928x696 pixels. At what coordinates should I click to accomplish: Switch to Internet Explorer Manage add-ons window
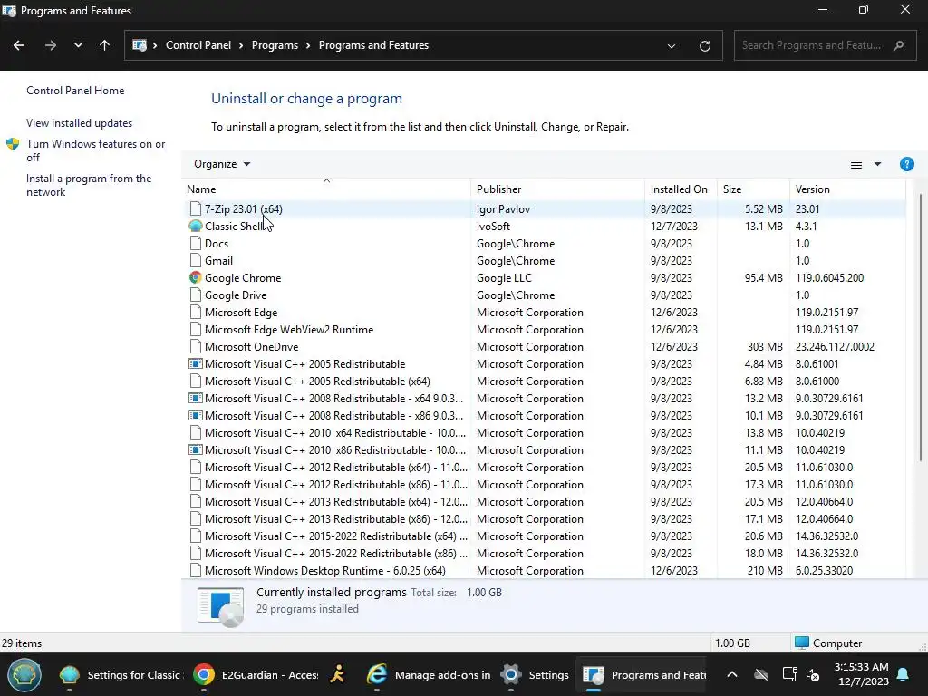coord(428,674)
